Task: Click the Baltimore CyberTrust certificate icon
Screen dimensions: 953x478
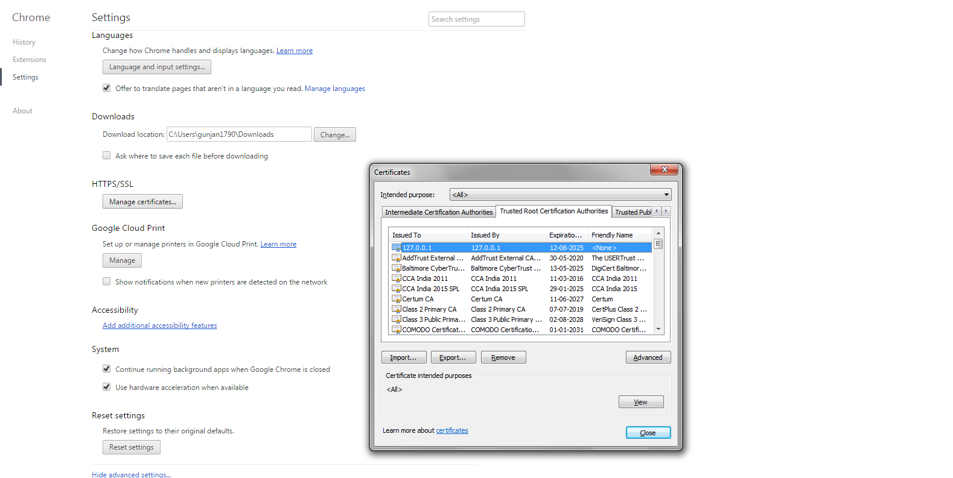Action: pyautogui.click(x=397, y=268)
